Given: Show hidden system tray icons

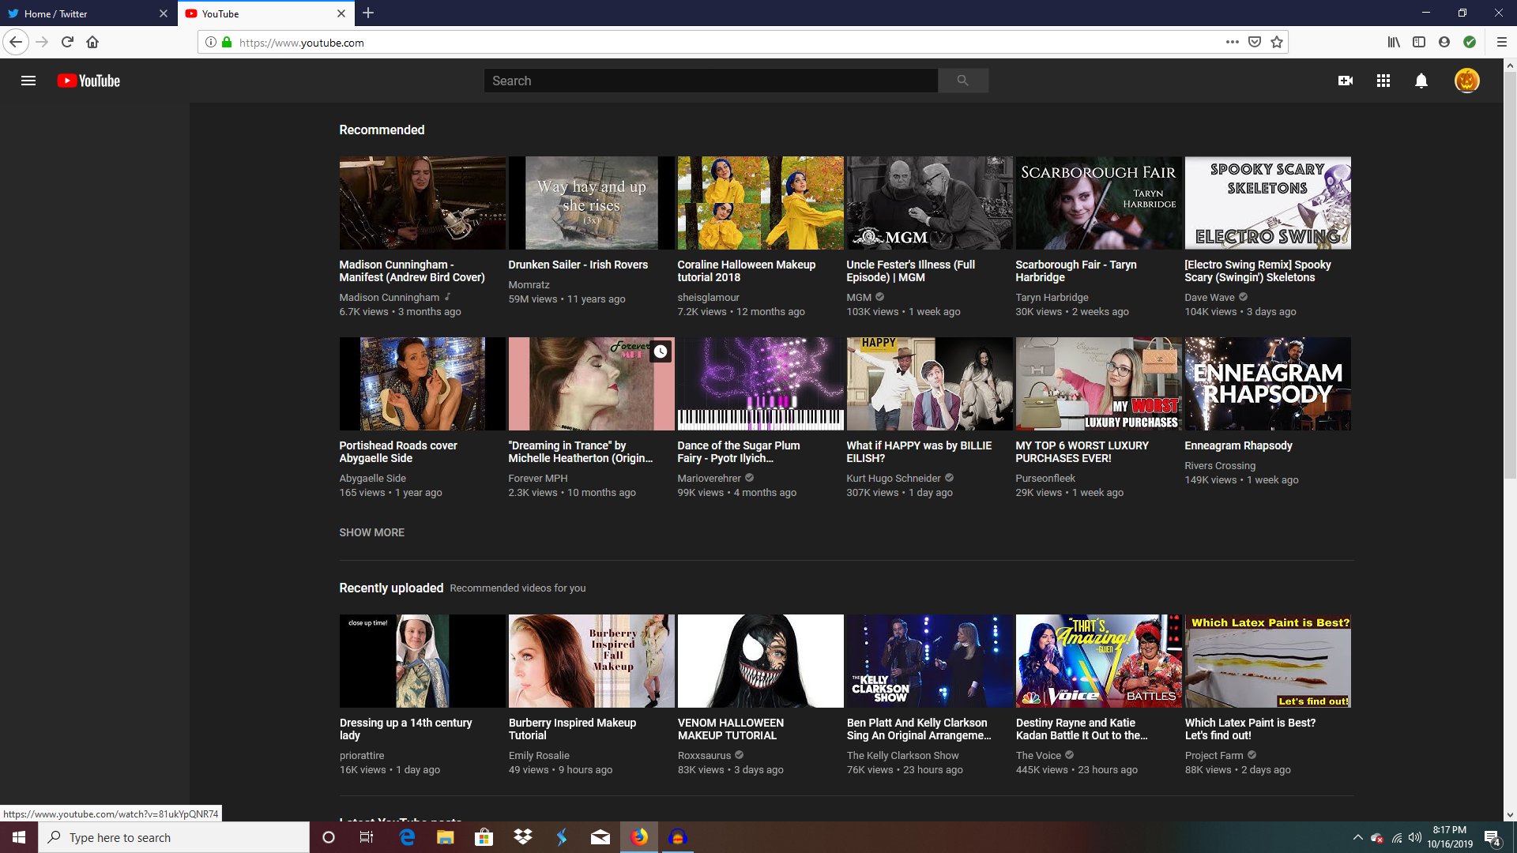Looking at the screenshot, I should (x=1357, y=837).
